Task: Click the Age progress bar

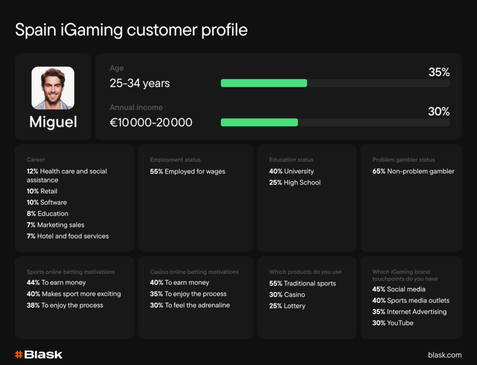Action: coord(335,83)
